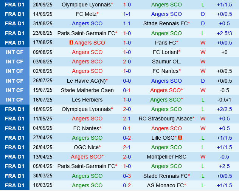Open Olympique Lyonnais from the 20/09/25 match

coord(87,5)
